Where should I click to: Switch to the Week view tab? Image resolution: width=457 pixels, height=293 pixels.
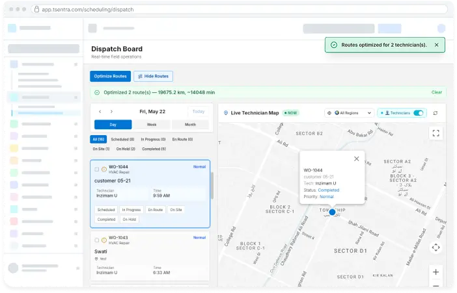pyautogui.click(x=152, y=125)
